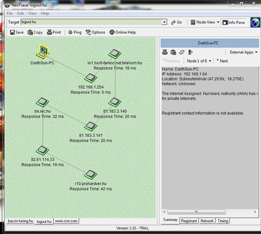Switch to the Registrant tab
The image size is (261, 234).
[x=189, y=221]
